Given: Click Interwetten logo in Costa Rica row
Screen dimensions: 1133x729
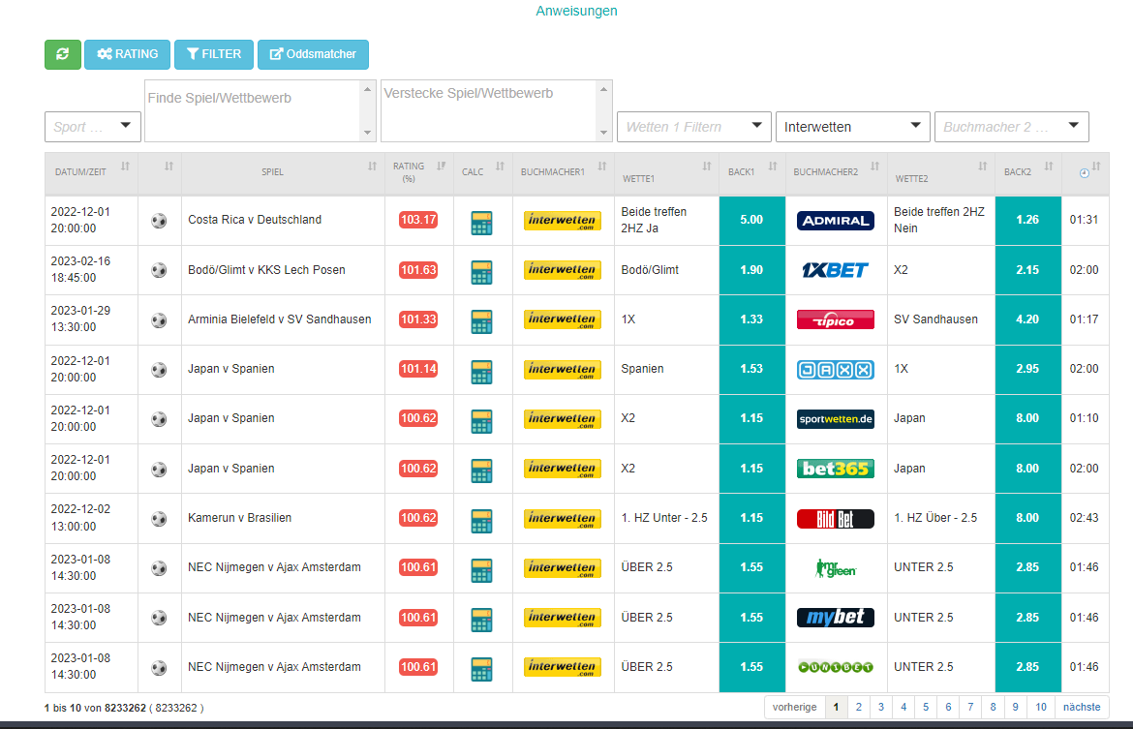Looking at the screenshot, I should click(x=563, y=221).
